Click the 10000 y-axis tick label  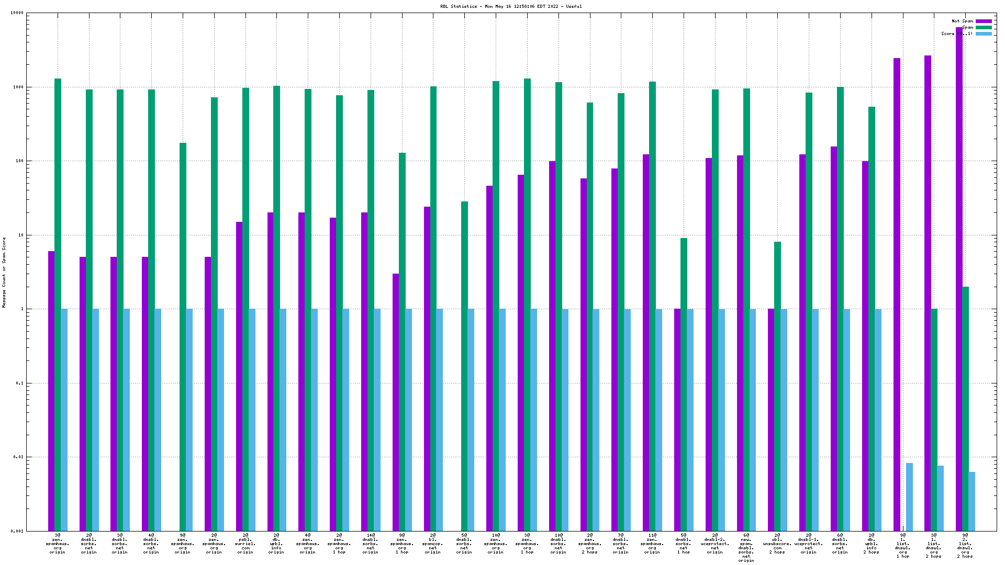[17, 13]
